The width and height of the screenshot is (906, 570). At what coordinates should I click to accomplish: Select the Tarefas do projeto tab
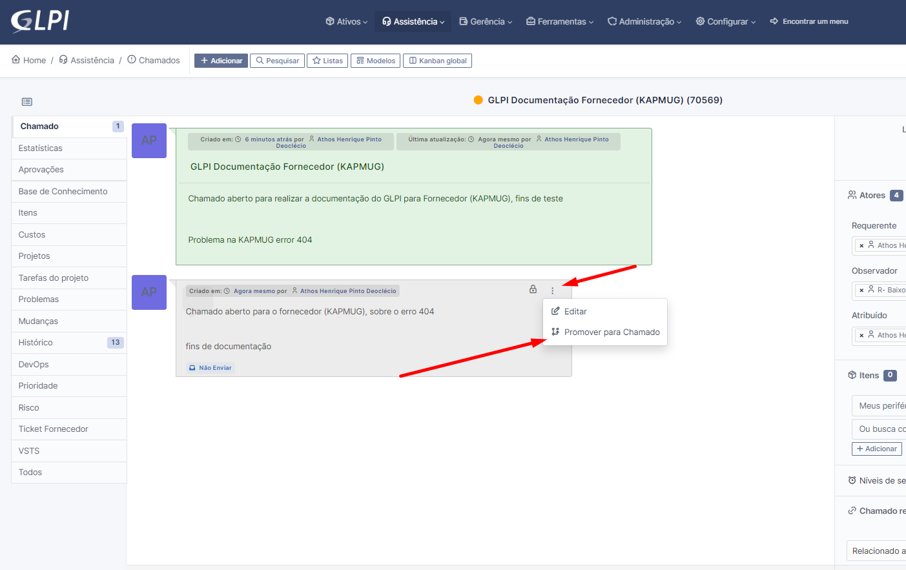tap(69, 278)
